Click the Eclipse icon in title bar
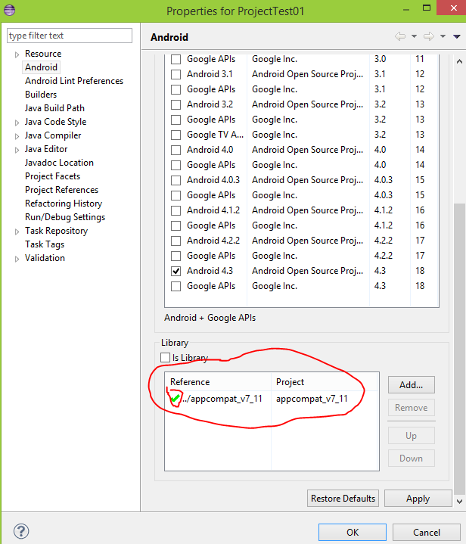This screenshot has width=466, height=544. point(9,11)
